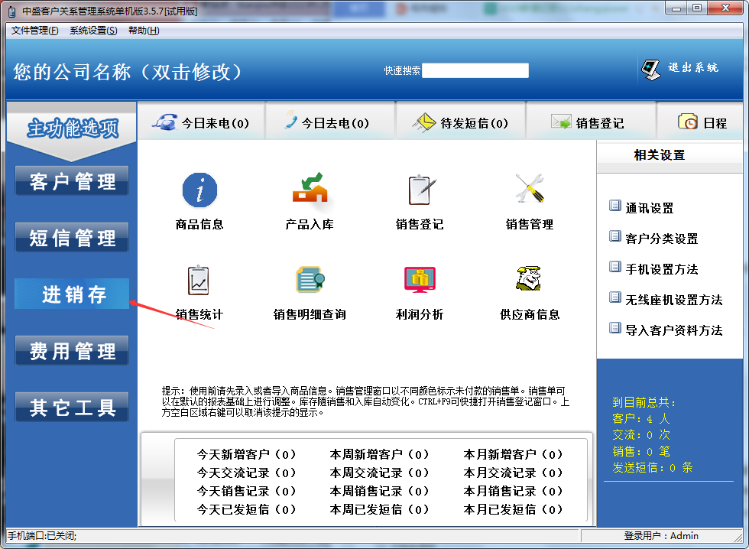
Task: Click 本周新增客户 (0) entry
Action: point(379,454)
